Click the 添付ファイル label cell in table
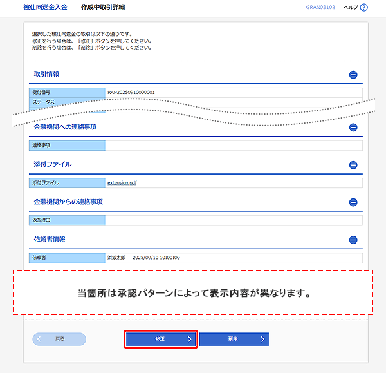Screen dimensions: 386x373 (67, 183)
